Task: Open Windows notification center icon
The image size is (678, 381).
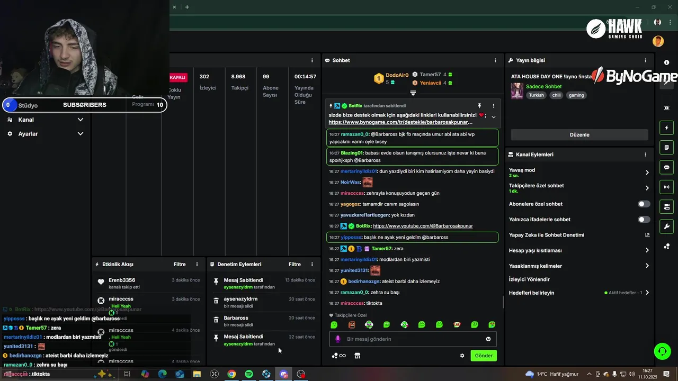Action: tap(666, 374)
